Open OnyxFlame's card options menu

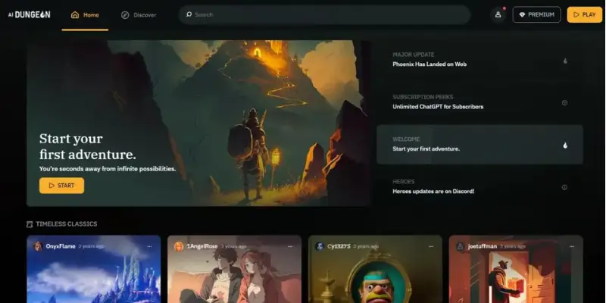click(149, 247)
